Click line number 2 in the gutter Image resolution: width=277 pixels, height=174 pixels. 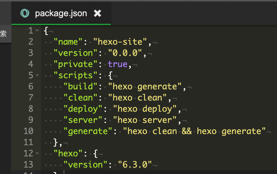point(31,42)
